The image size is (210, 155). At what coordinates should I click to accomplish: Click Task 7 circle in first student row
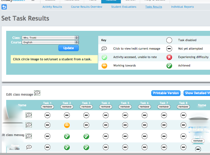pyautogui.click(x=164, y=115)
